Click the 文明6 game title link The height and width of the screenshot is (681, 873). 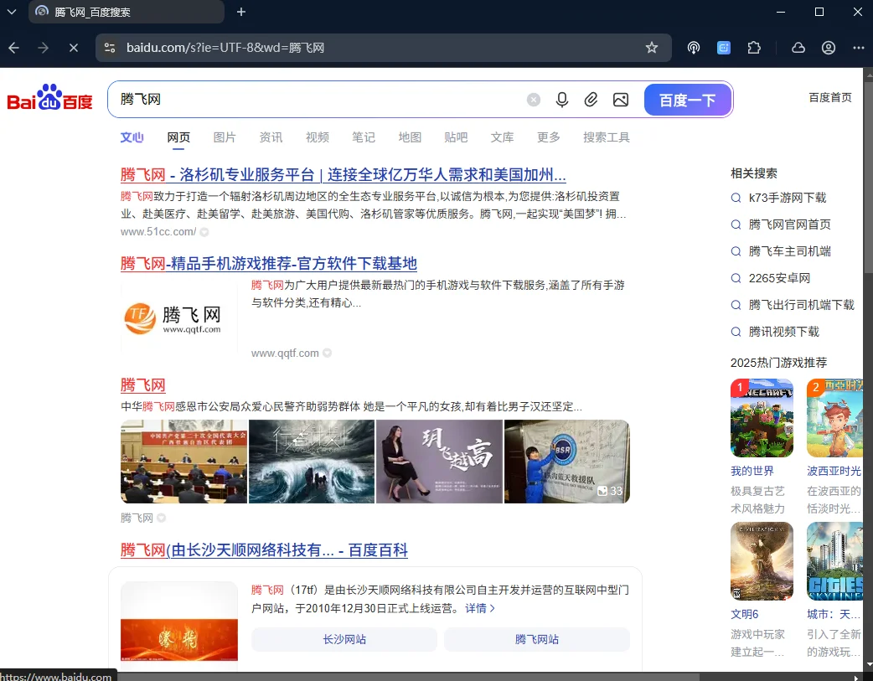744,614
